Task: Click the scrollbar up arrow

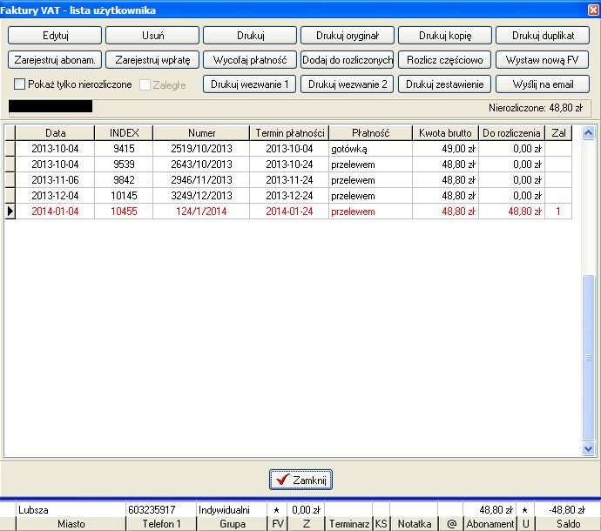Action: tap(588, 133)
